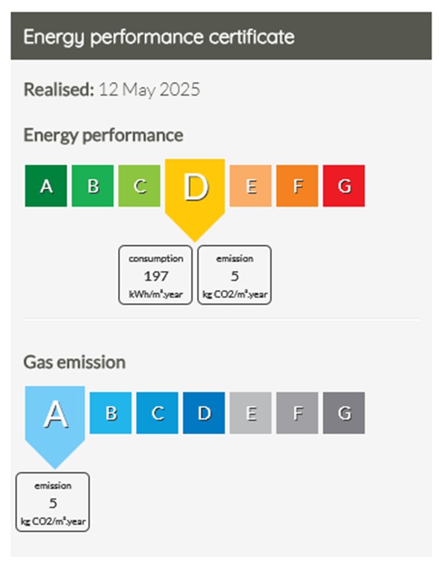
Task: Click the highlighted light blue A gas emission
Action: coord(55,423)
